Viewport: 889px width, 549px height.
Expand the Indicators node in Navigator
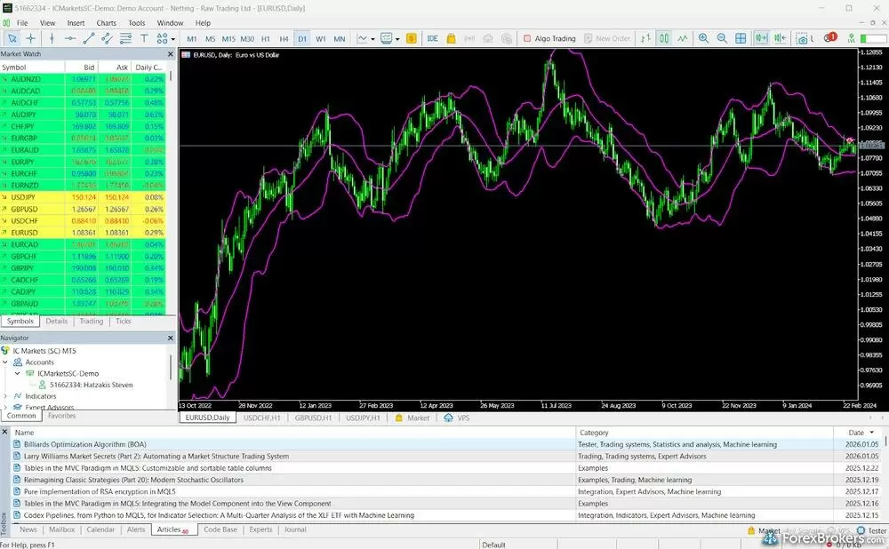(5, 397)
